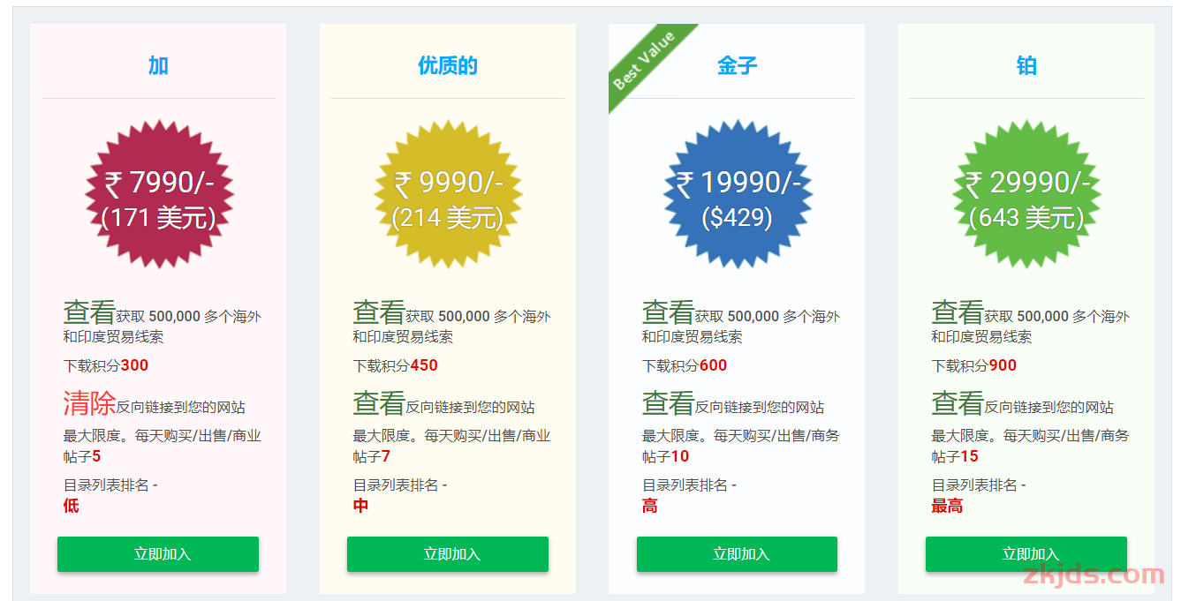This screenshot has width=1181, height=601.
Task: Click the red 清除 backlink mark in first plan
Action: click(89, 403)
